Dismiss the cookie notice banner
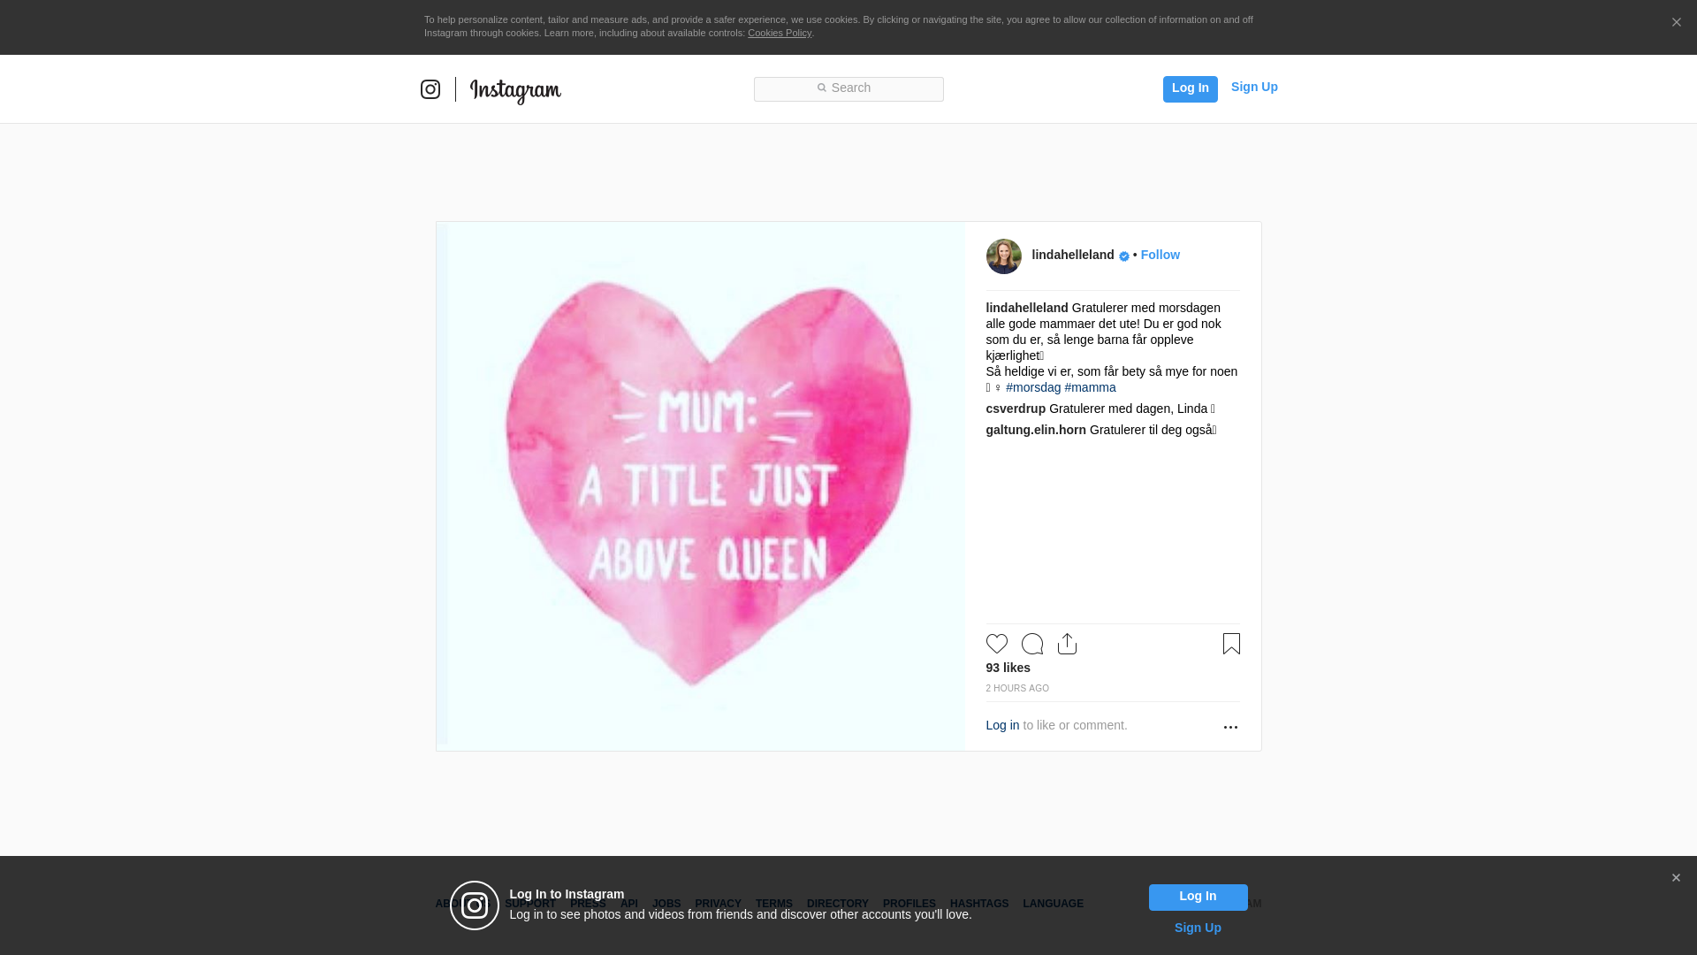 pyautogui.click(x=1676, y=22)
